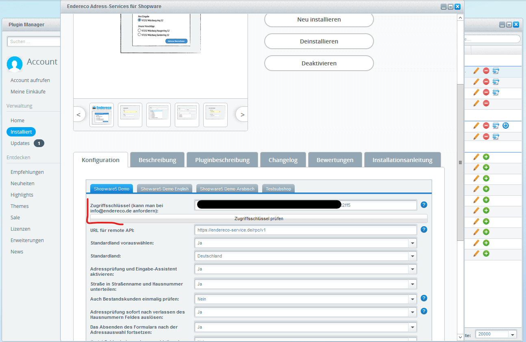Switch to Showare5 Demo English shop tab

point(165,188)
